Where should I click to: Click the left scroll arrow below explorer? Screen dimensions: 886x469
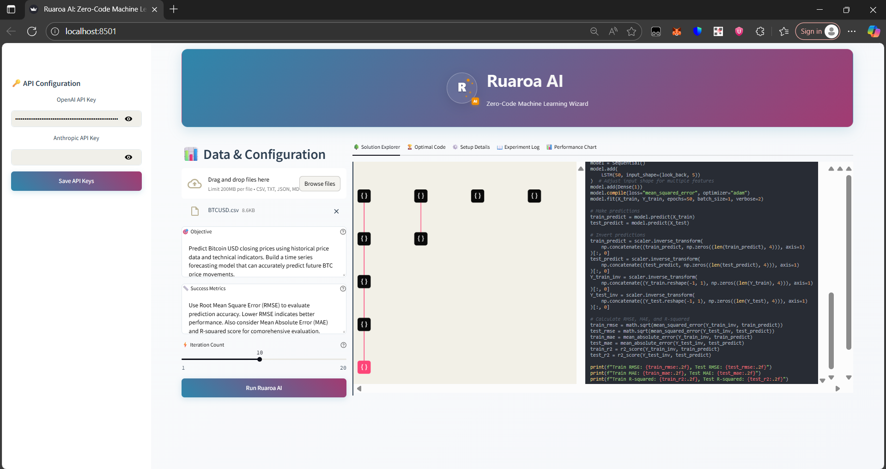tap(359, 389)
